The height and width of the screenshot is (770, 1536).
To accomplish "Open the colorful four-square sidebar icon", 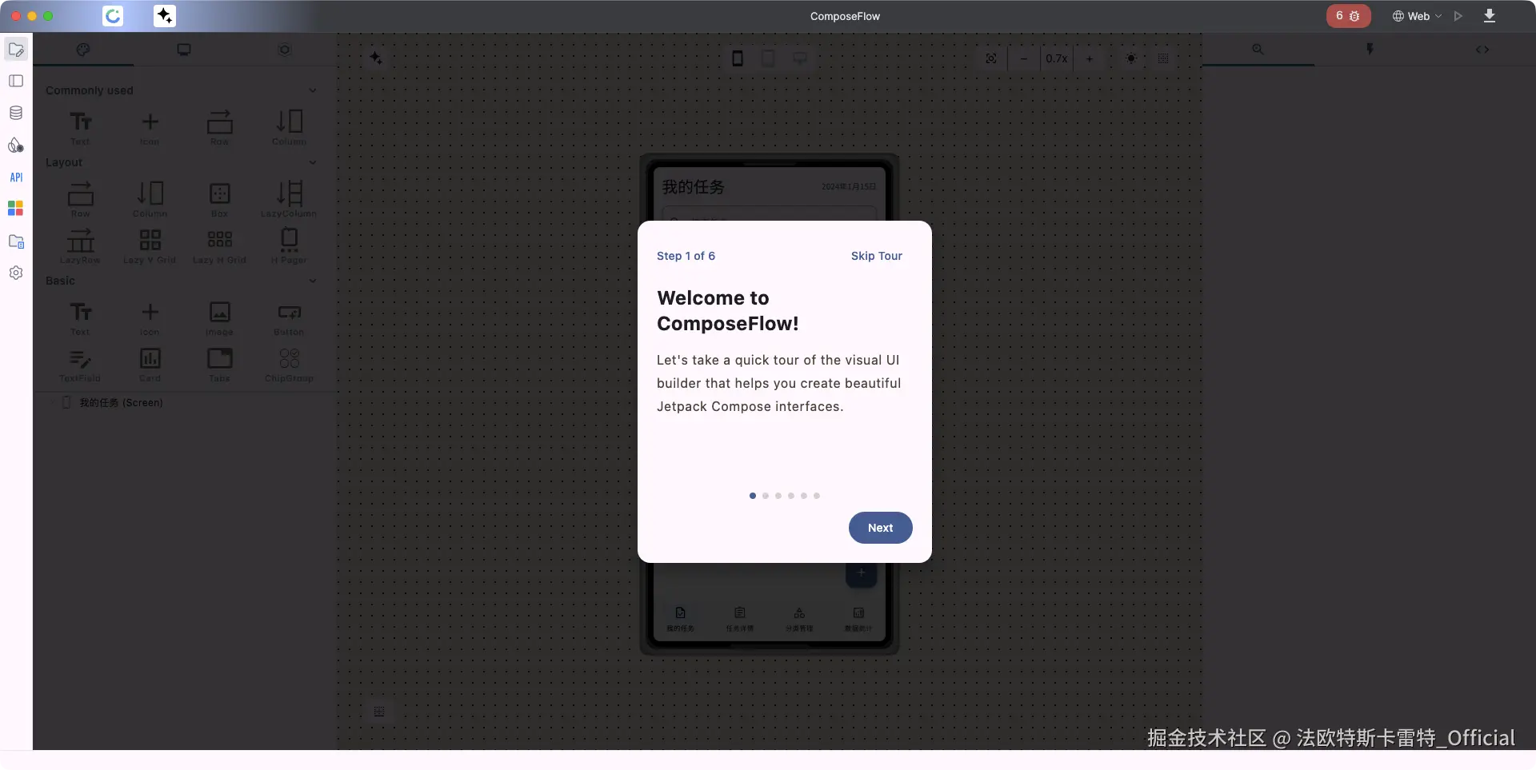I will [16, 209].
